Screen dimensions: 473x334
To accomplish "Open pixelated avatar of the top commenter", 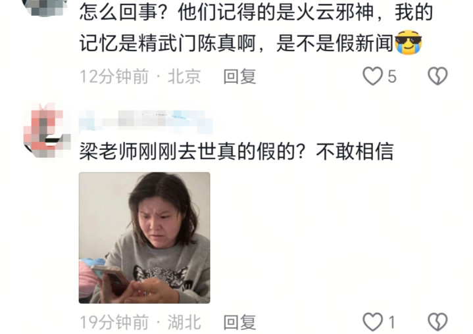I will (x=45, y=7).
